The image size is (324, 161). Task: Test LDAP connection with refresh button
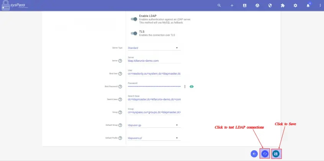pyautogui.click(x=265, y=153)
